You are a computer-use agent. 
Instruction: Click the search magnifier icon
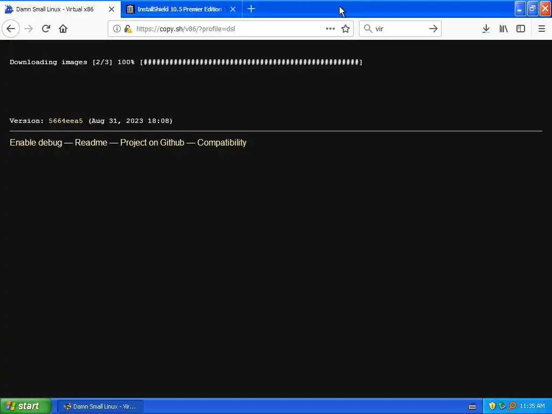[x=368, y=29]
